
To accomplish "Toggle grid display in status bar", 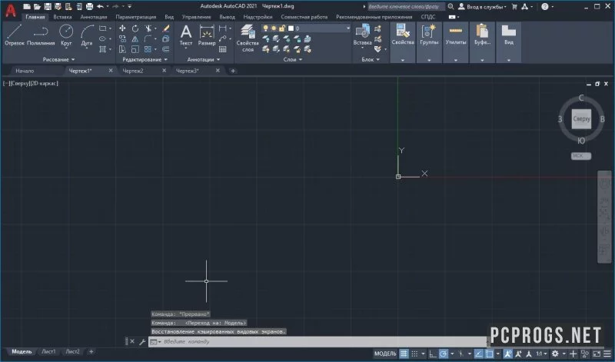I will coord(404,354).
